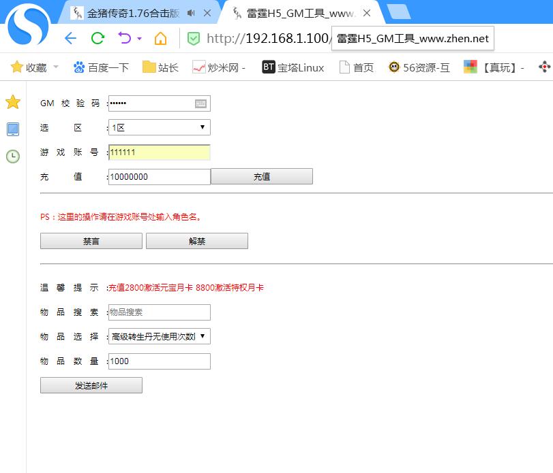Go to the browser home page icon

coord(160,38)
